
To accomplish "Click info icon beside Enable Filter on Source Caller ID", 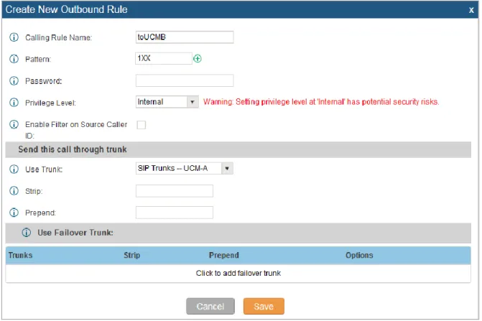I will click(14, 124).
